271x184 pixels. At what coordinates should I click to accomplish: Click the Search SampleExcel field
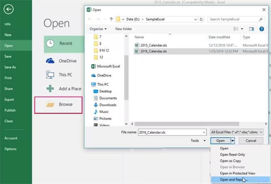(236, 19)
